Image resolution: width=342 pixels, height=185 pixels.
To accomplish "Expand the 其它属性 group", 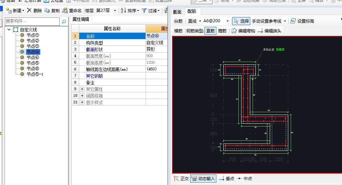I will 82,89.
